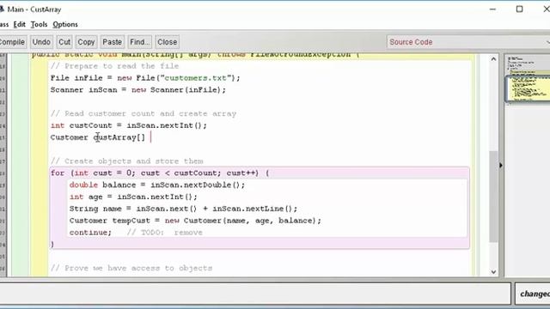The height and width of the screenshot is (309, 550).
Task: Click the Paste toolbar button
Action: [113, 42]
